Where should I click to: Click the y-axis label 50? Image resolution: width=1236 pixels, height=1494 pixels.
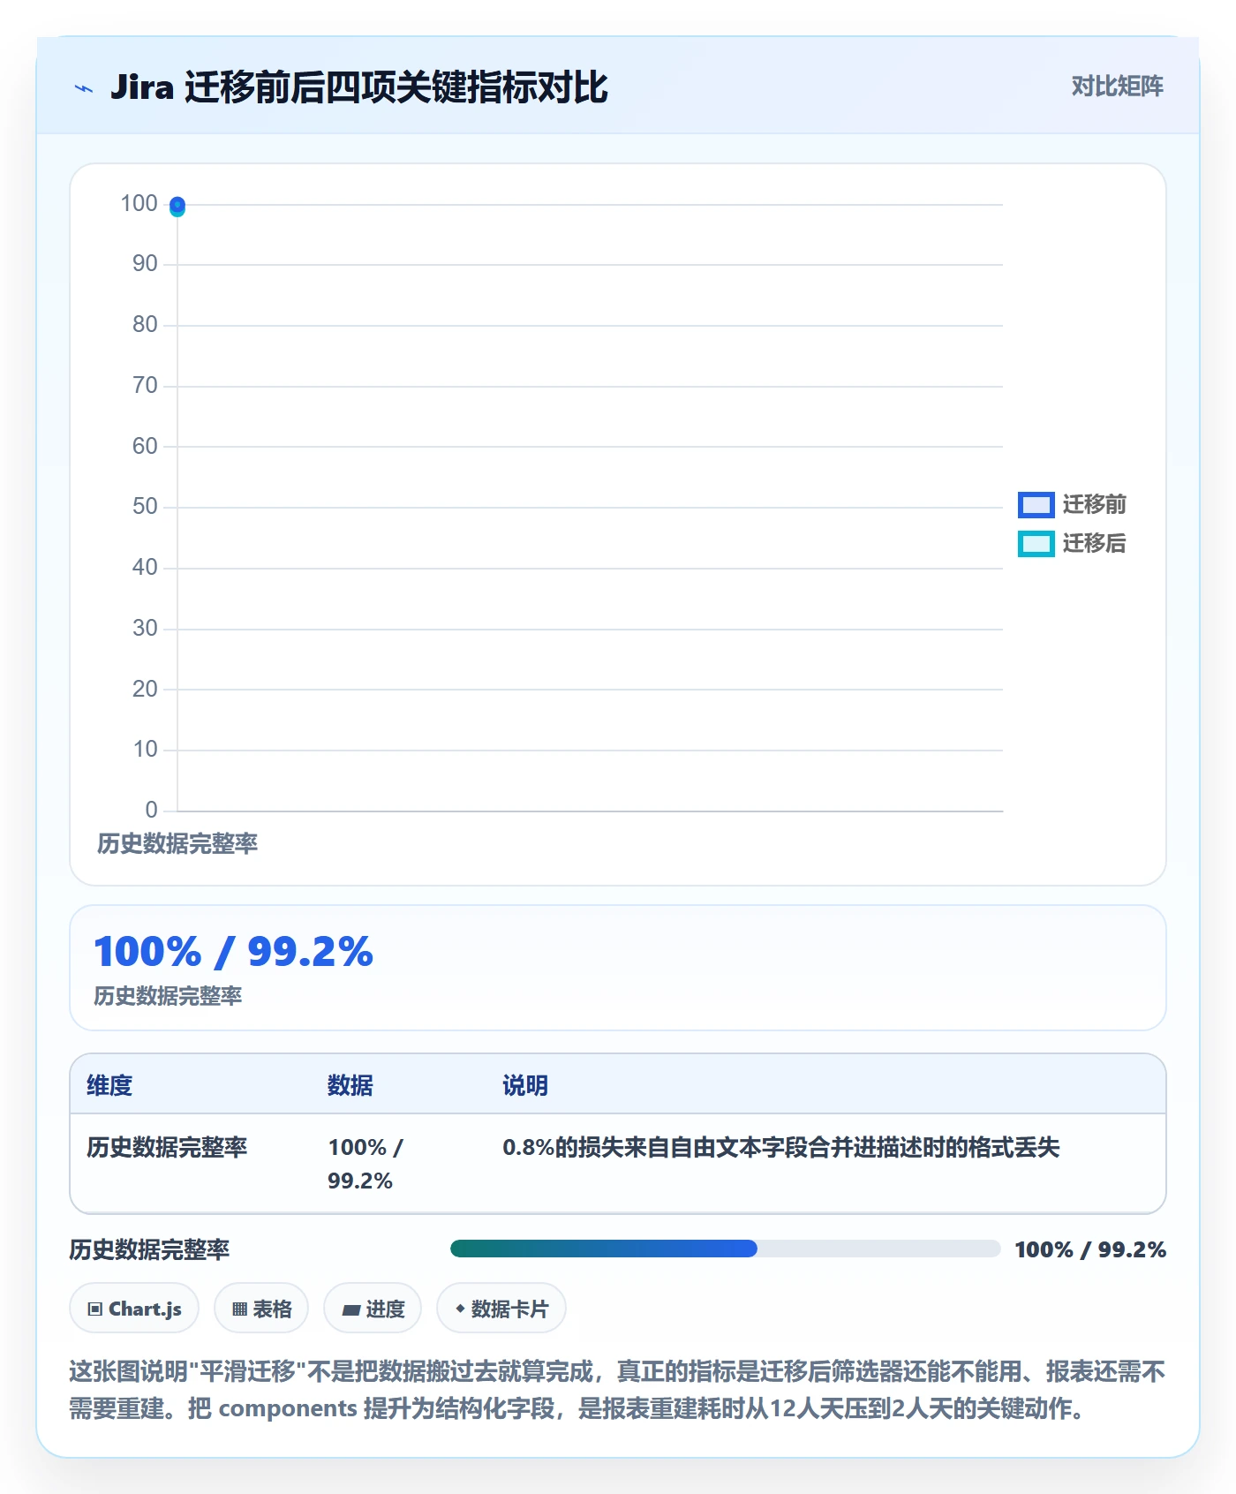click(x=145, y=506)
